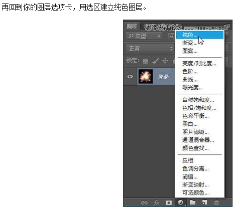Screen dimensions: 240x207
Task: Hide the 背景 layer eye icon
Action: (130, 77)
